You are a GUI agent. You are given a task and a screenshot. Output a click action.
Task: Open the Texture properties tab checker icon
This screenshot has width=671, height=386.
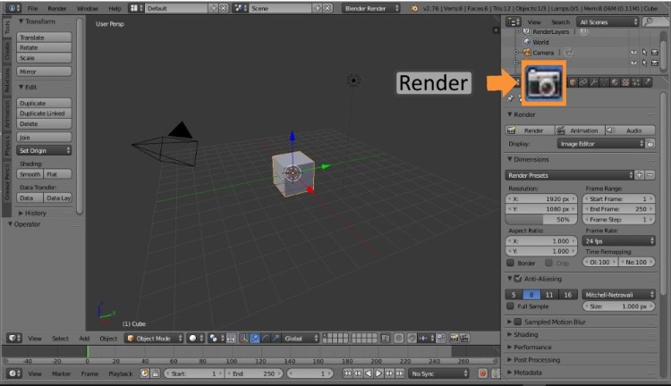[625, 82]
